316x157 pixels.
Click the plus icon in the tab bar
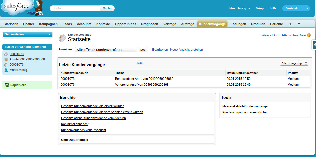click(x=290, y=24)
